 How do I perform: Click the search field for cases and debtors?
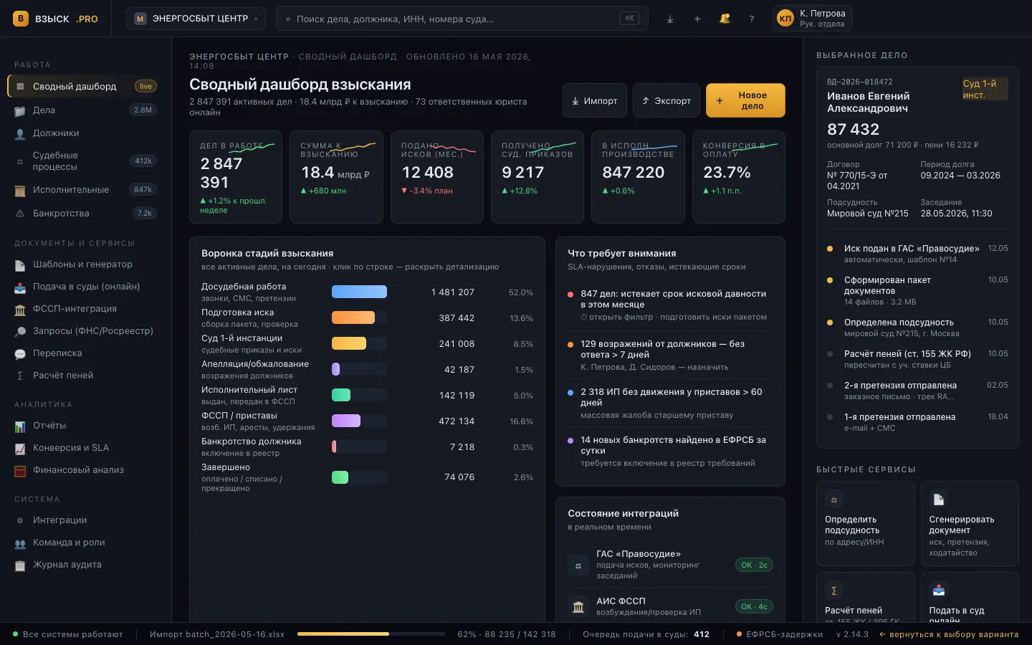462,19
